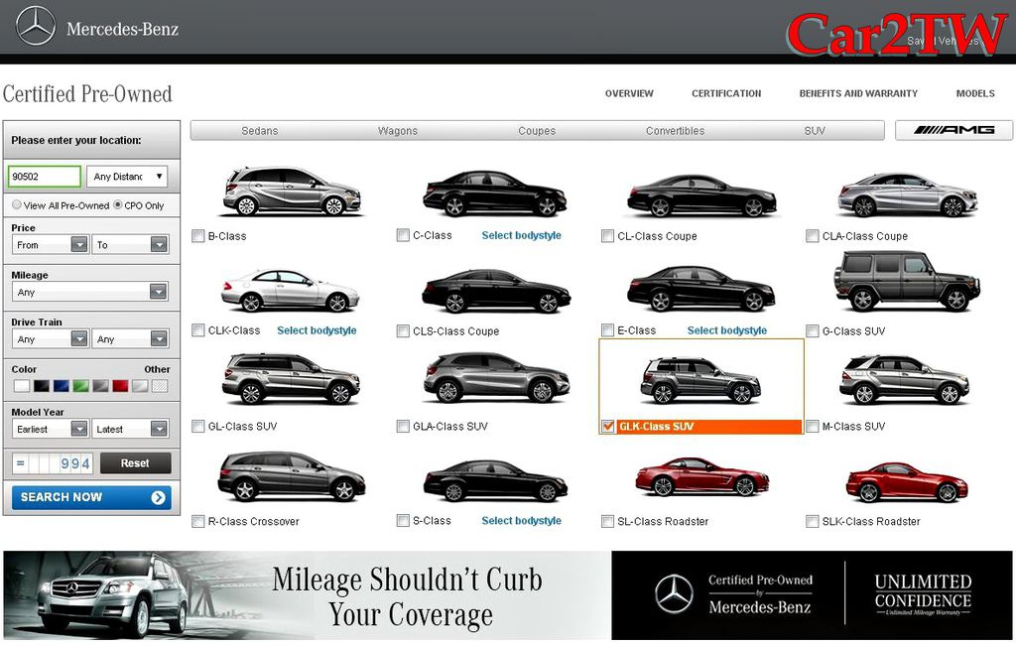Open the Any Distance dropdown
The height and width of the screenshot is (646, 1016).
click(127, 177)
